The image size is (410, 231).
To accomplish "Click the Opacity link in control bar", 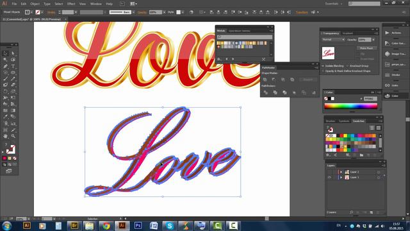I will pyautogui.click(x=142, y=12).
